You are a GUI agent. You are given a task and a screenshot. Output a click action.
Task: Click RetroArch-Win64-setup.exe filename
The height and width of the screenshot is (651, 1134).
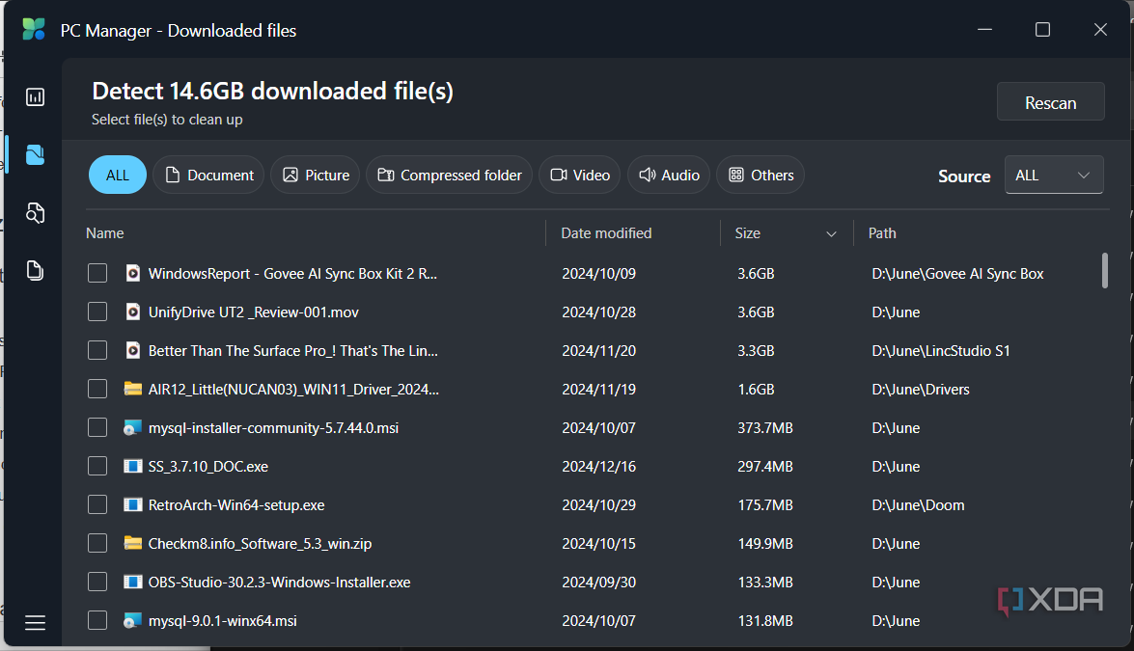coord(236,505)
